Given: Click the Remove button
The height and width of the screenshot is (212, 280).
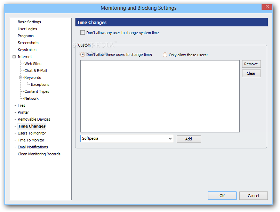Looking at the screenshot, I should [251, 64].
